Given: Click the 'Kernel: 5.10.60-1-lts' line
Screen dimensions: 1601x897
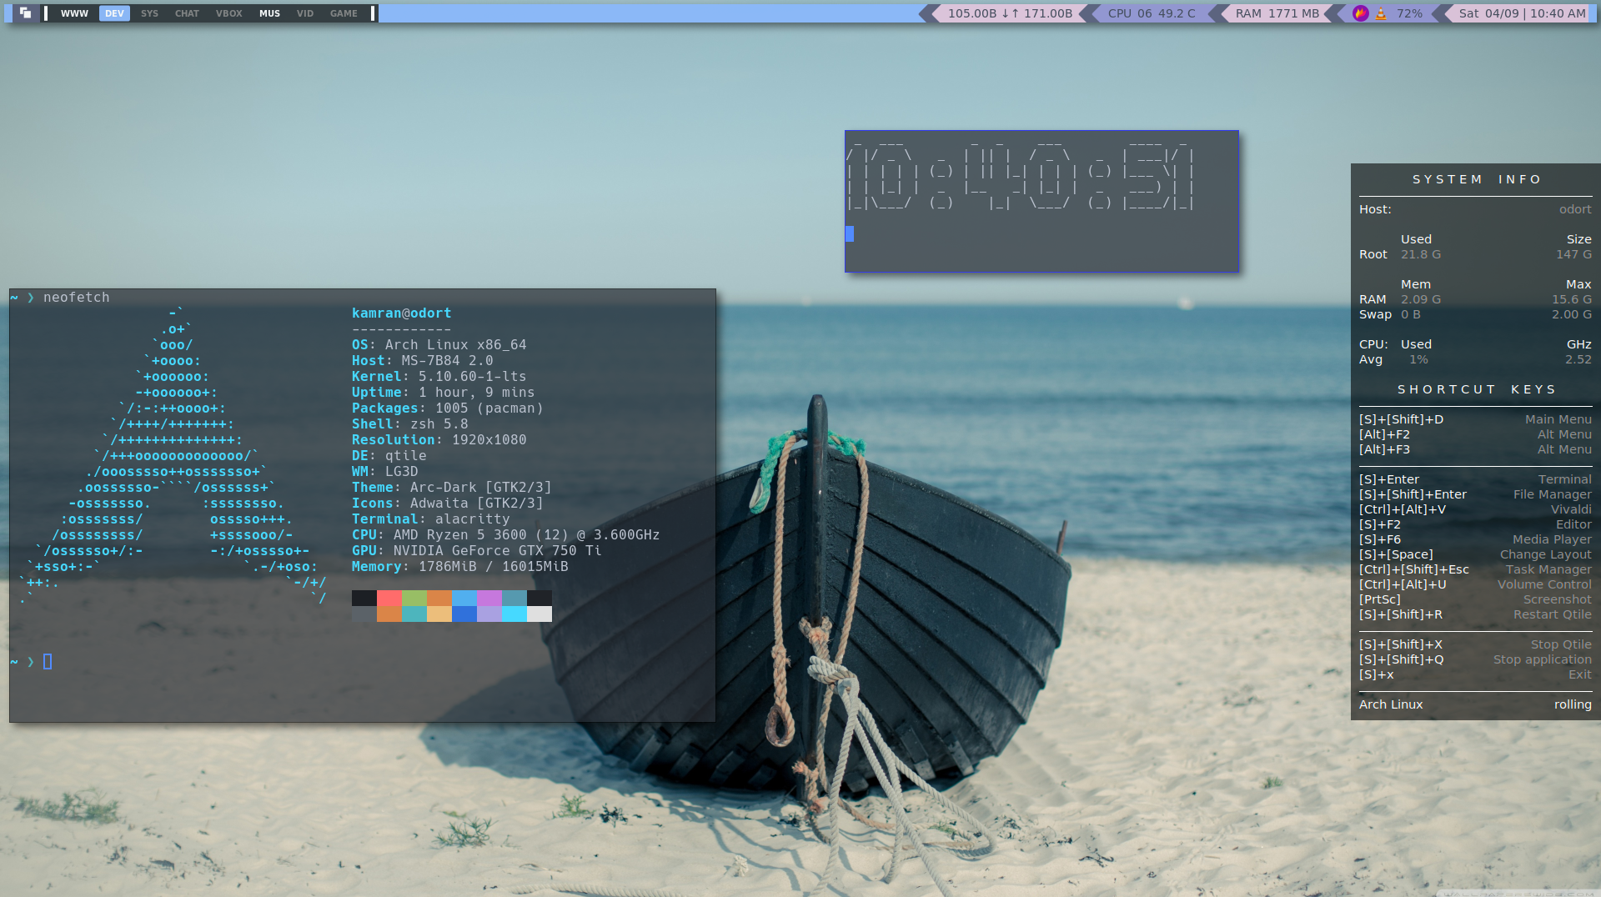Looking at the screenshot, I should tap(439, 376).
